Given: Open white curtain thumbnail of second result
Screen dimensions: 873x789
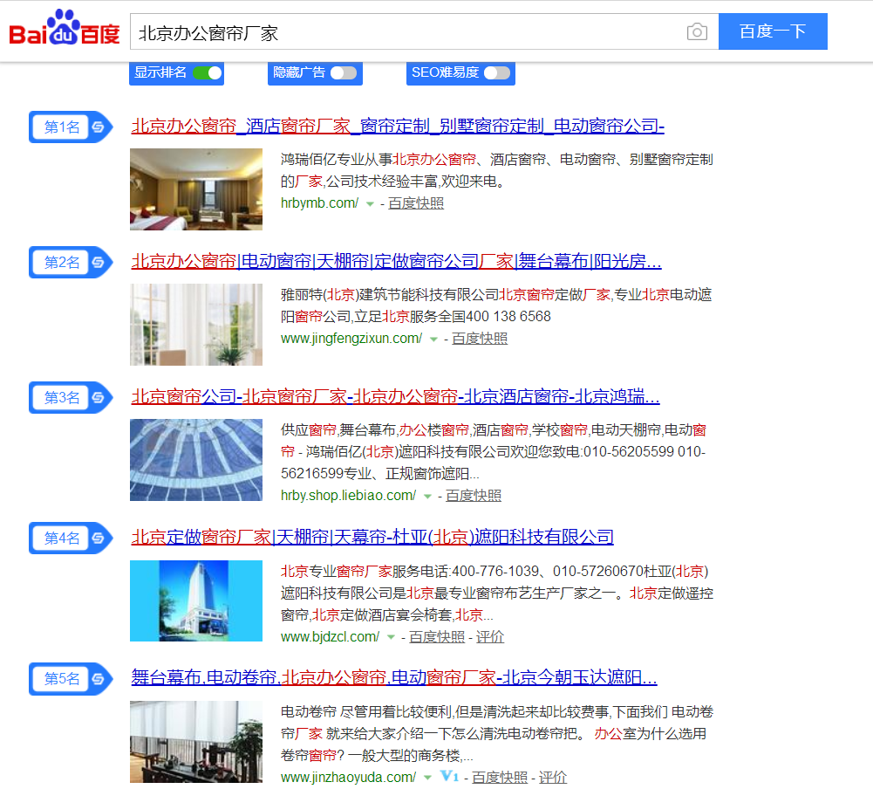Looking at the screenshot, I should (196, 325).
